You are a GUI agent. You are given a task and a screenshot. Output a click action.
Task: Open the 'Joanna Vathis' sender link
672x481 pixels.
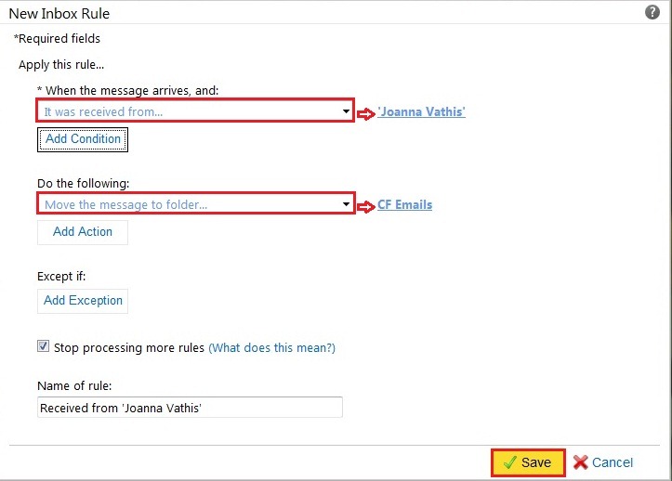click(421, 112)
